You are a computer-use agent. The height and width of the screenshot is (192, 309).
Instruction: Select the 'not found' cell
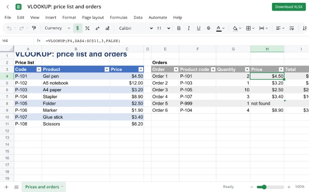coord(267,104)
